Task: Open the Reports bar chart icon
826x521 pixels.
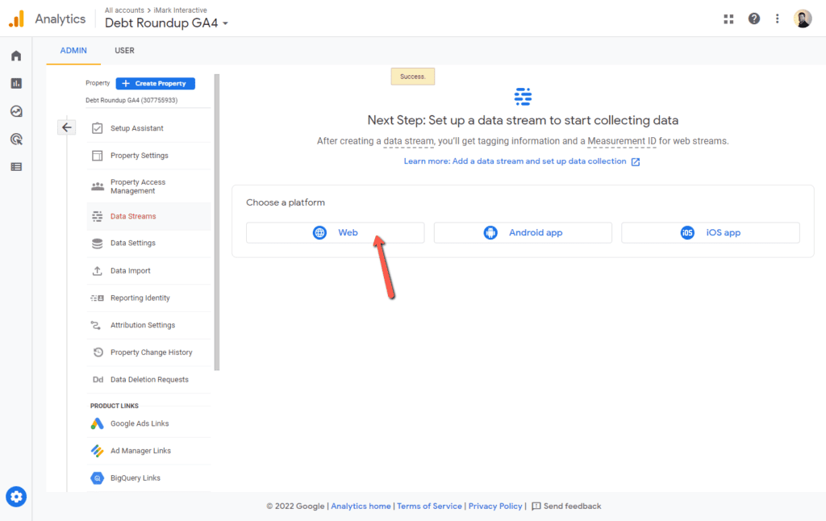Action: point(16,83)
